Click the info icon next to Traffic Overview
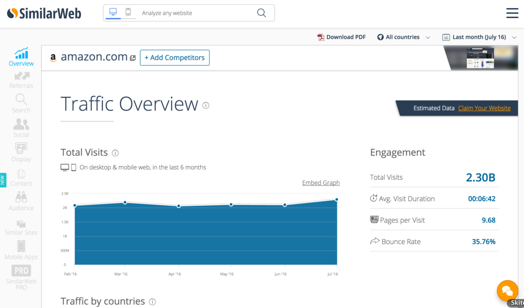This screenshot has height=308, width=524. tap(206, 105)
